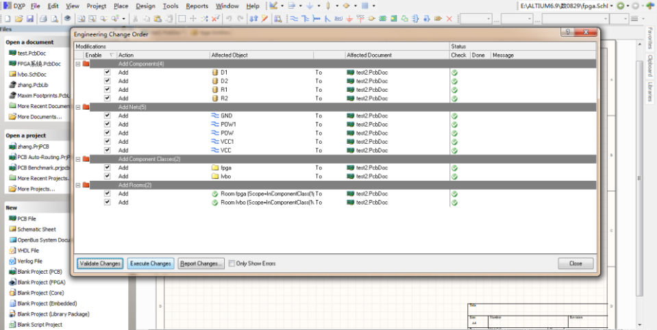The height and width of the screenshot is (330, 657).
Task: Open the Place menu
Action: [x=121, y=6]
